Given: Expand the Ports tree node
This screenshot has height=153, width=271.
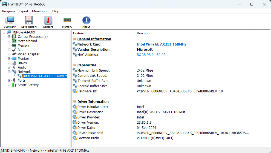Looking at the screenshot, I should 9,81.
